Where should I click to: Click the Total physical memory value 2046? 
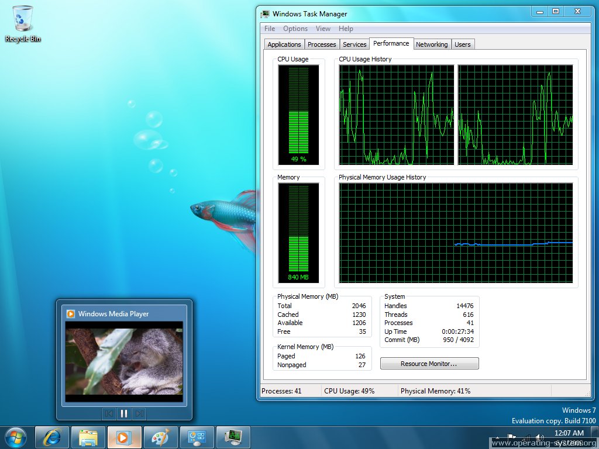[x=359, y=306]
